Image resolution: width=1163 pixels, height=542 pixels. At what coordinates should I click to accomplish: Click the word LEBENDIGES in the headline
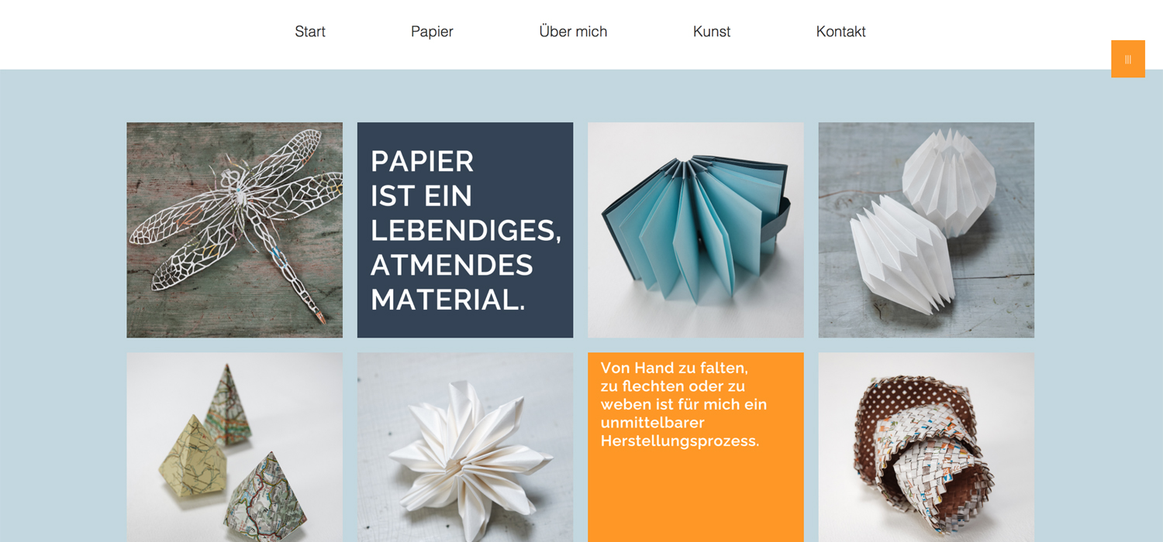(465, 231)
